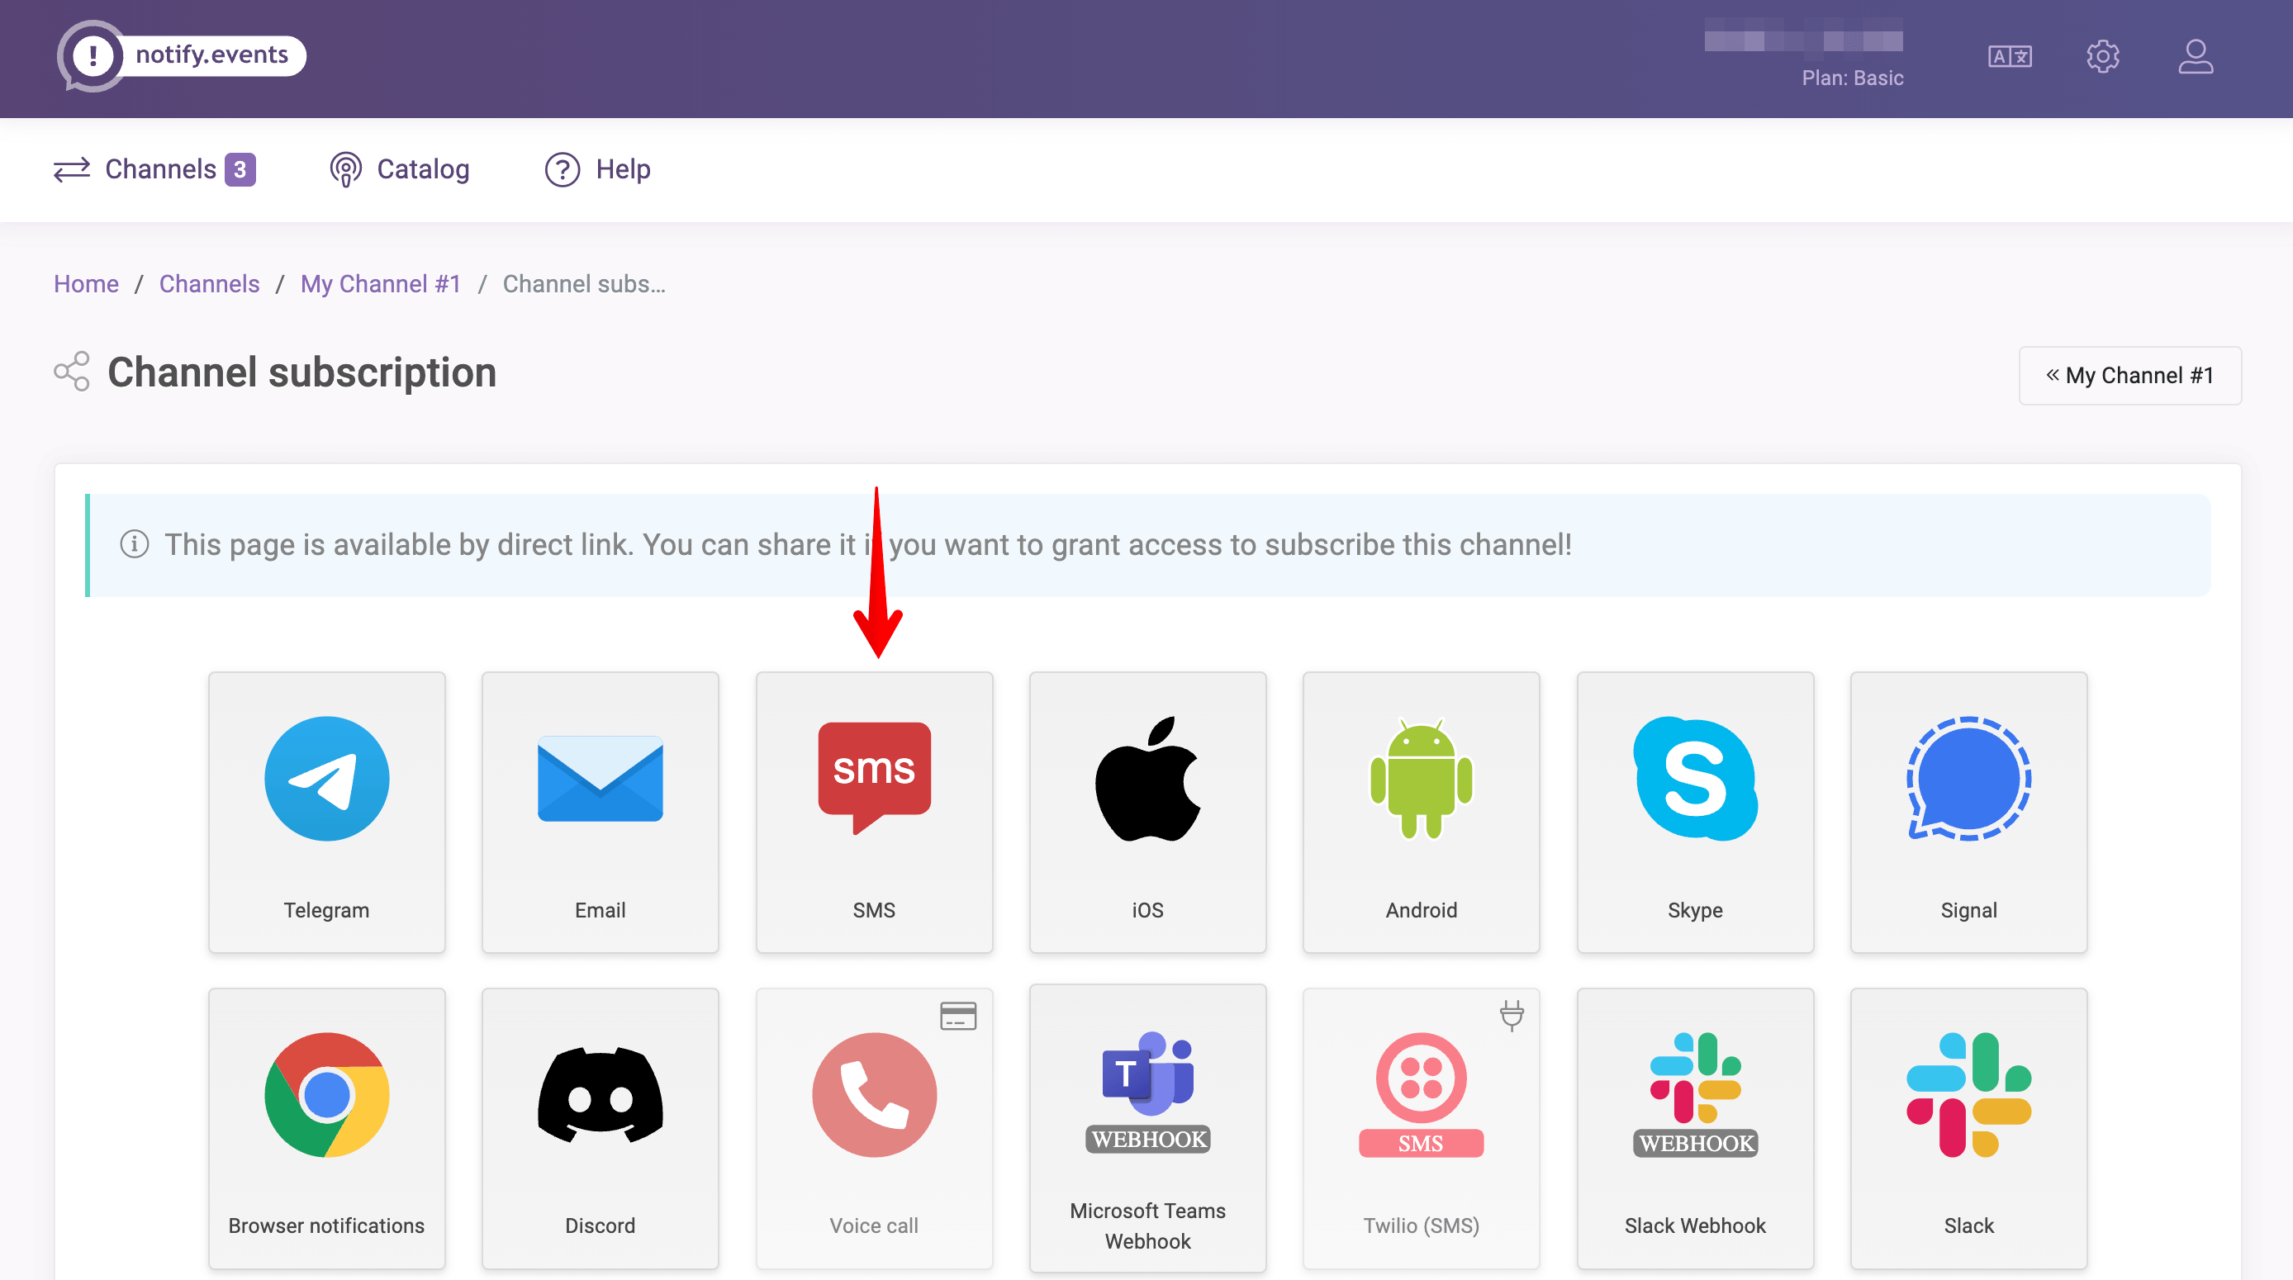
Task: Open the settings gear in header
Action: (x=2101, y=57)
